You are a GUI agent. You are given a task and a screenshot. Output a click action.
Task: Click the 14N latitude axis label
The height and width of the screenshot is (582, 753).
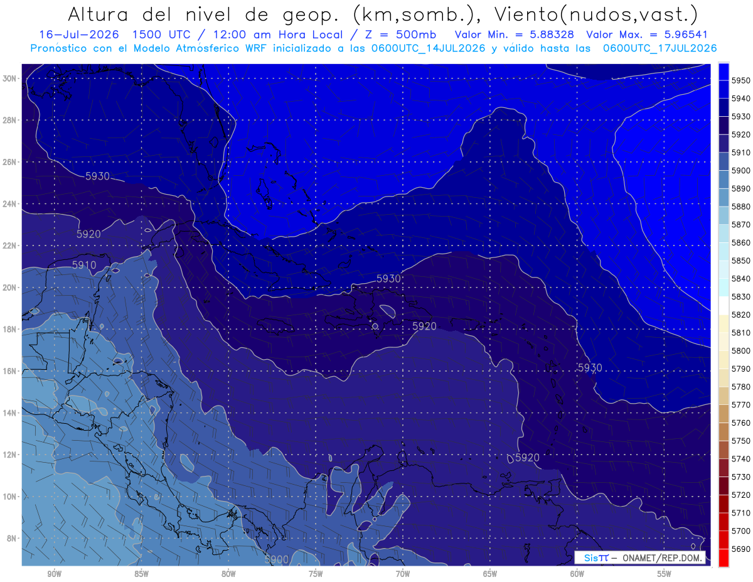[11, 413]
